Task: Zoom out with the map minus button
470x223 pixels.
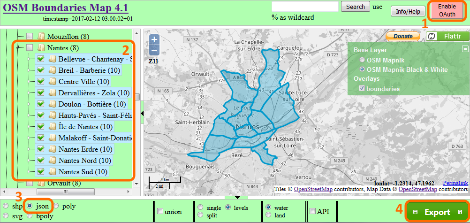Action: (x=155, y=50)
